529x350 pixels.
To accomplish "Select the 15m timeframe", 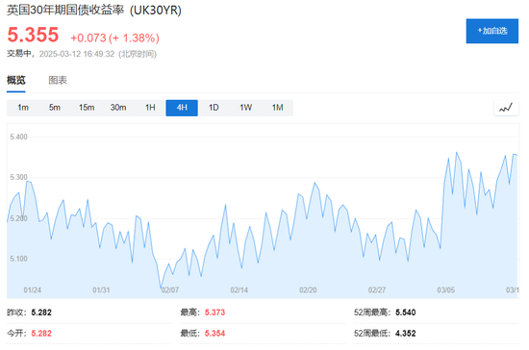I will (x=87, y=108).
